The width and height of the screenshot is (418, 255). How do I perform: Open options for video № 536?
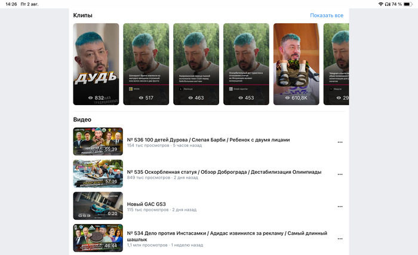340,142
